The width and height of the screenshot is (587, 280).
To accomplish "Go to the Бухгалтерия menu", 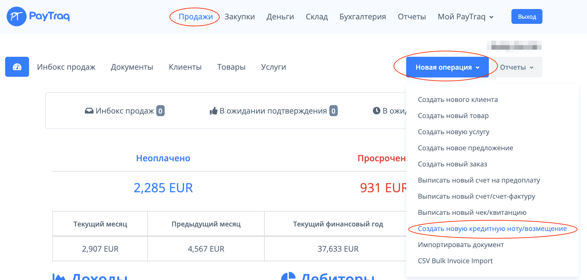I will tap(363, 17).
